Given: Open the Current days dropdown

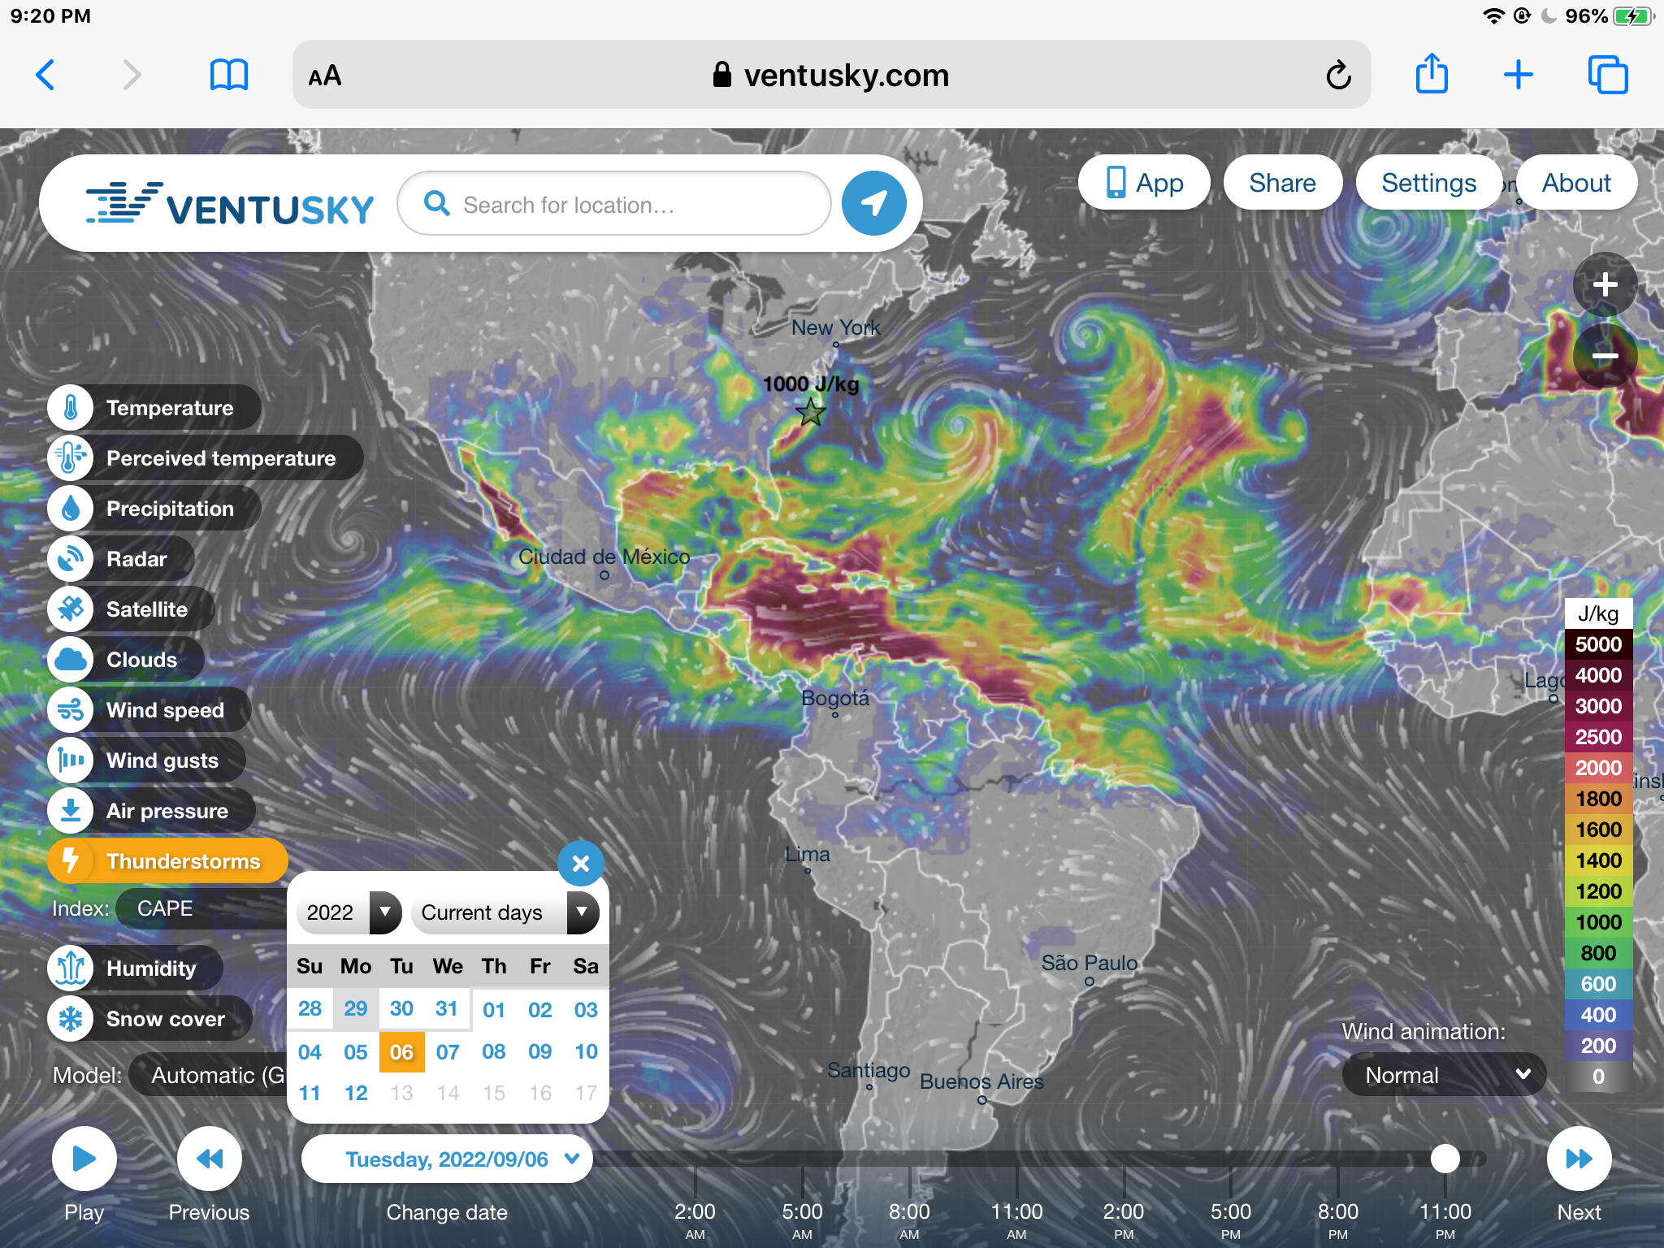Looking at the screenshot, I should pos(505,912).
